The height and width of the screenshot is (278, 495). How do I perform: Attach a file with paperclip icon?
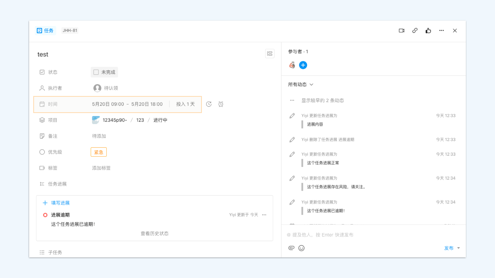(x=291, y=248)
